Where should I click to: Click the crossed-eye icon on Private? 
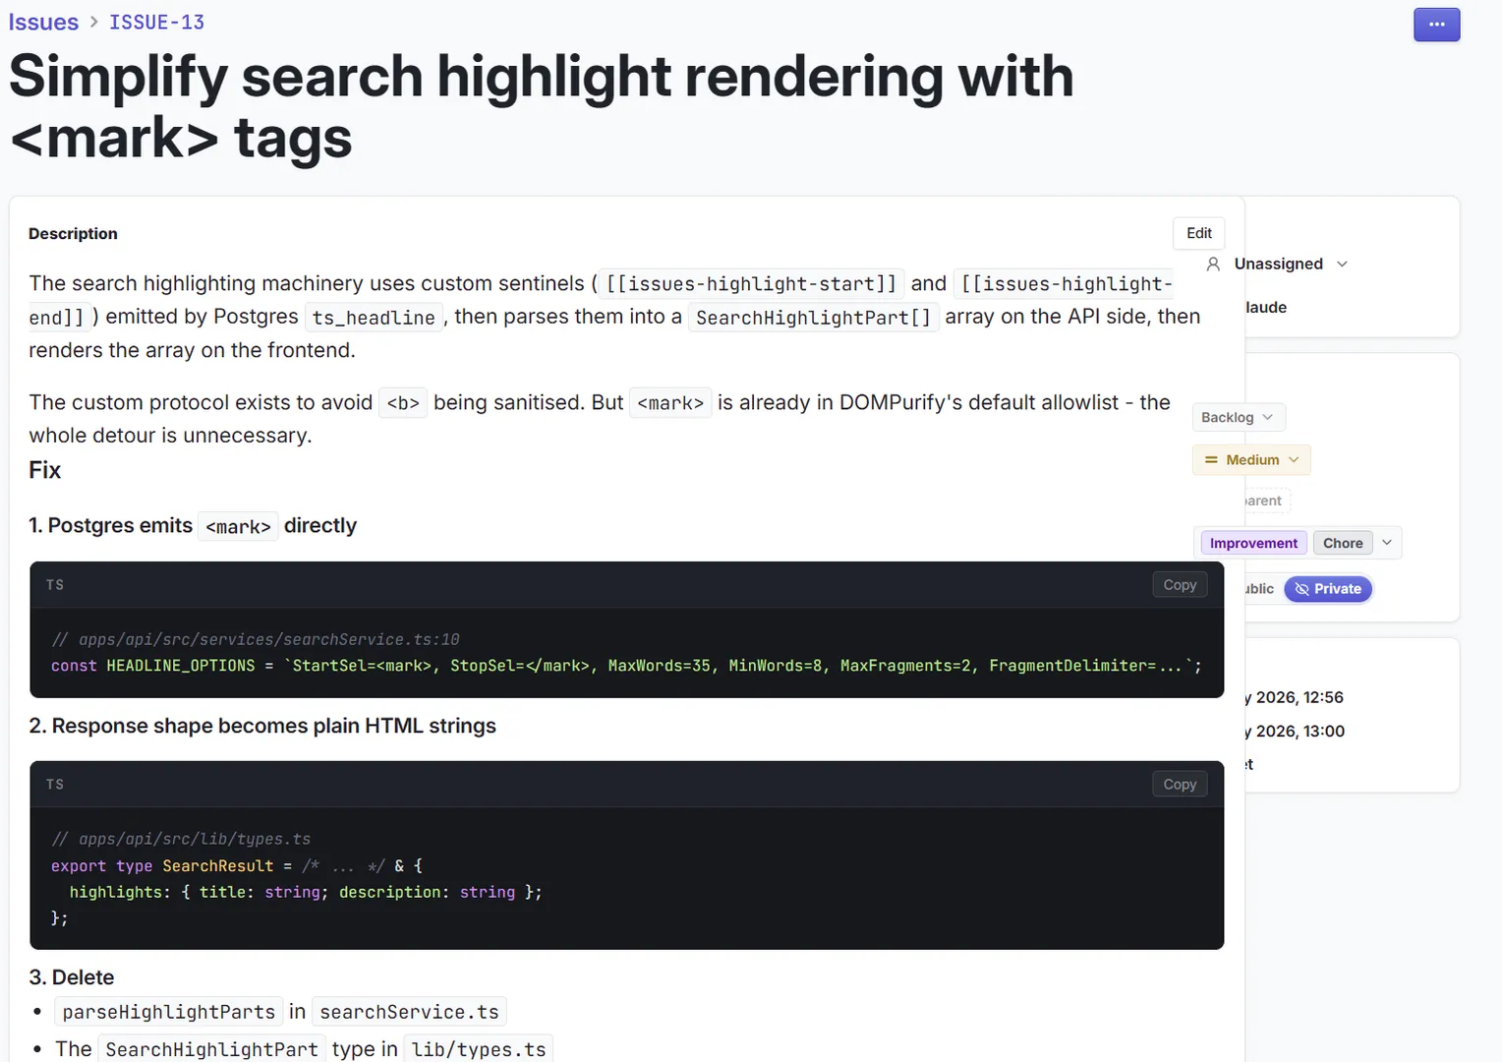point(1301,589)
